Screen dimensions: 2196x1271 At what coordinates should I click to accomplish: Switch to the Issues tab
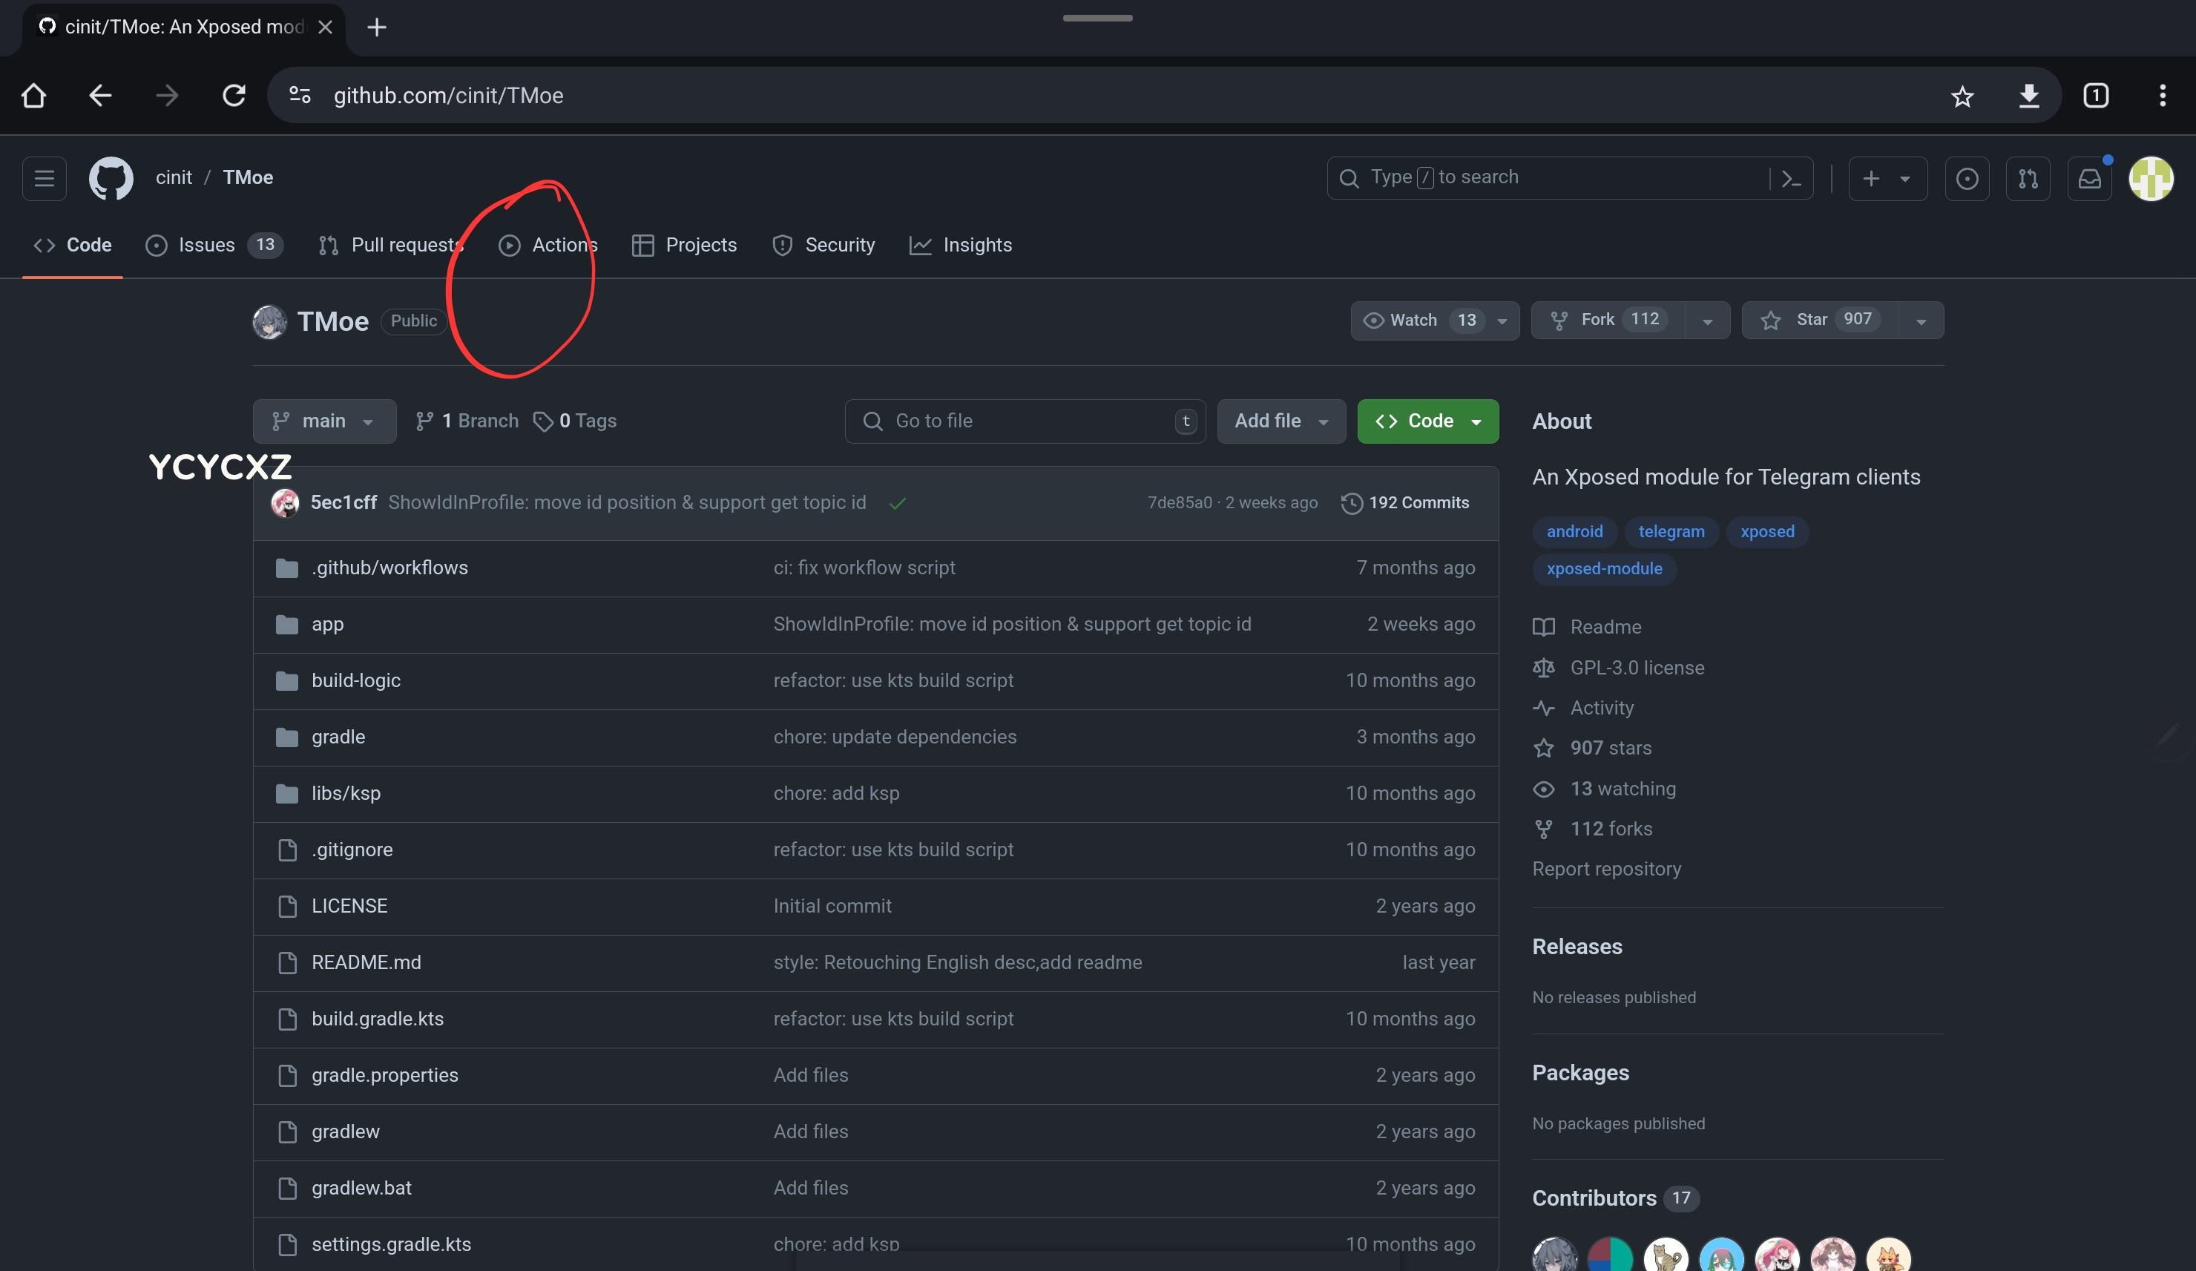point(208,245)
